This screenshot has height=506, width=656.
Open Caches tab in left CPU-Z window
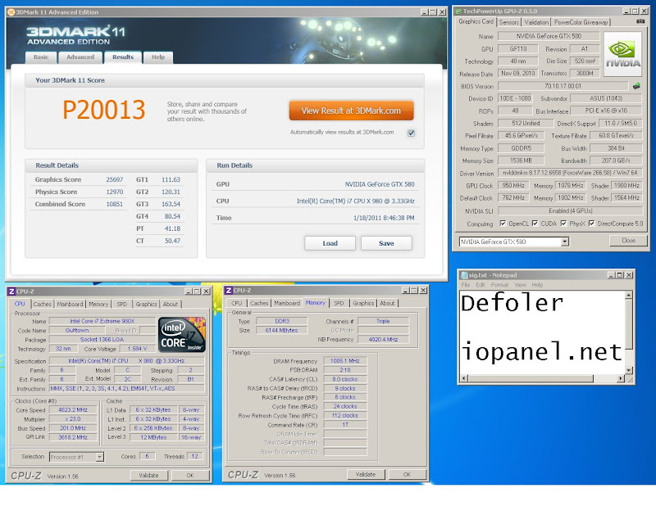click(x=42, y=305)
